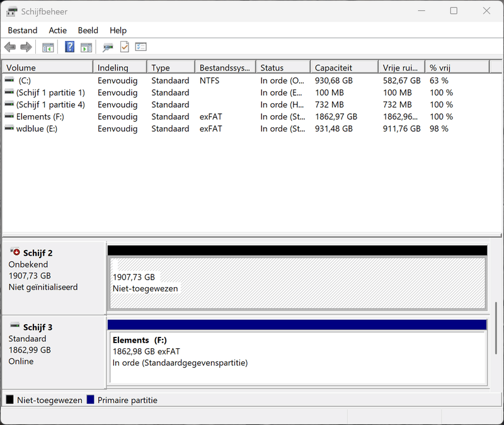The height and width of the screenshot is (425, 504).
Task: Open the Beeld menu
Action: 88,30
